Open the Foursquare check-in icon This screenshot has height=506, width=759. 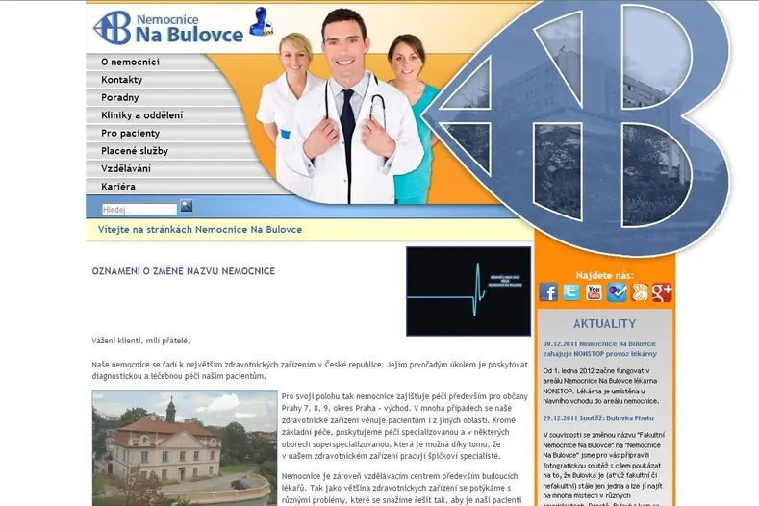617,292
